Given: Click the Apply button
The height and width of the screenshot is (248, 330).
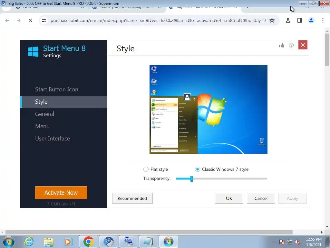Looking at the screenshot, I should click(293, 198).
